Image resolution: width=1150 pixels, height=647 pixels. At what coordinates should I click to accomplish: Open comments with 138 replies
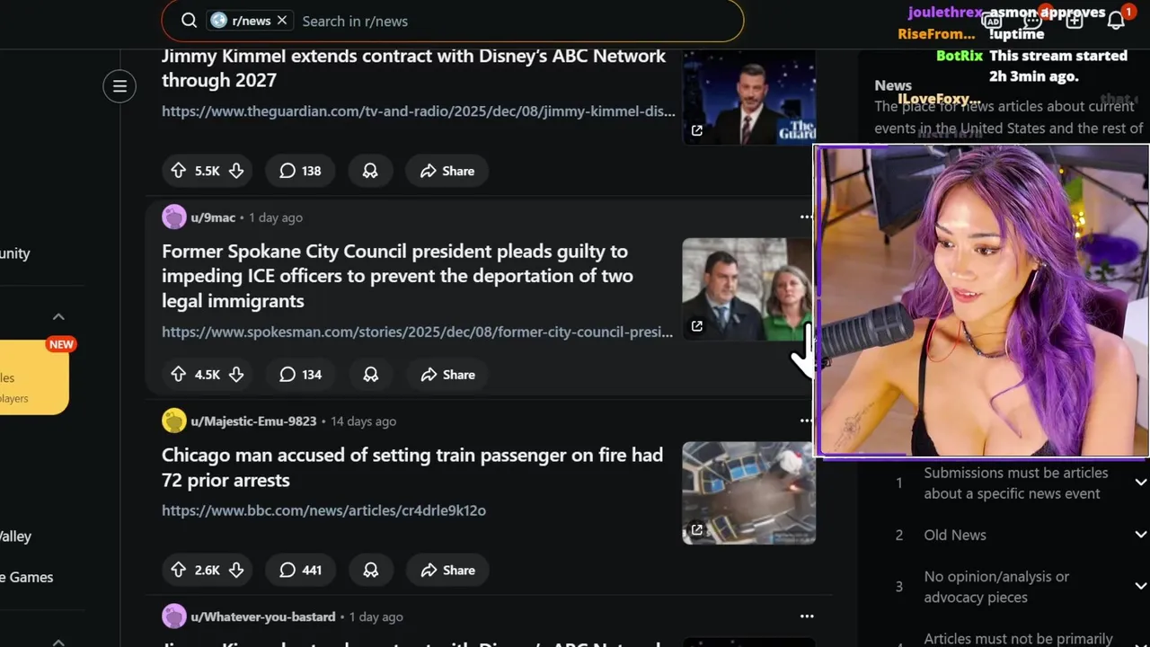(300, 171)
